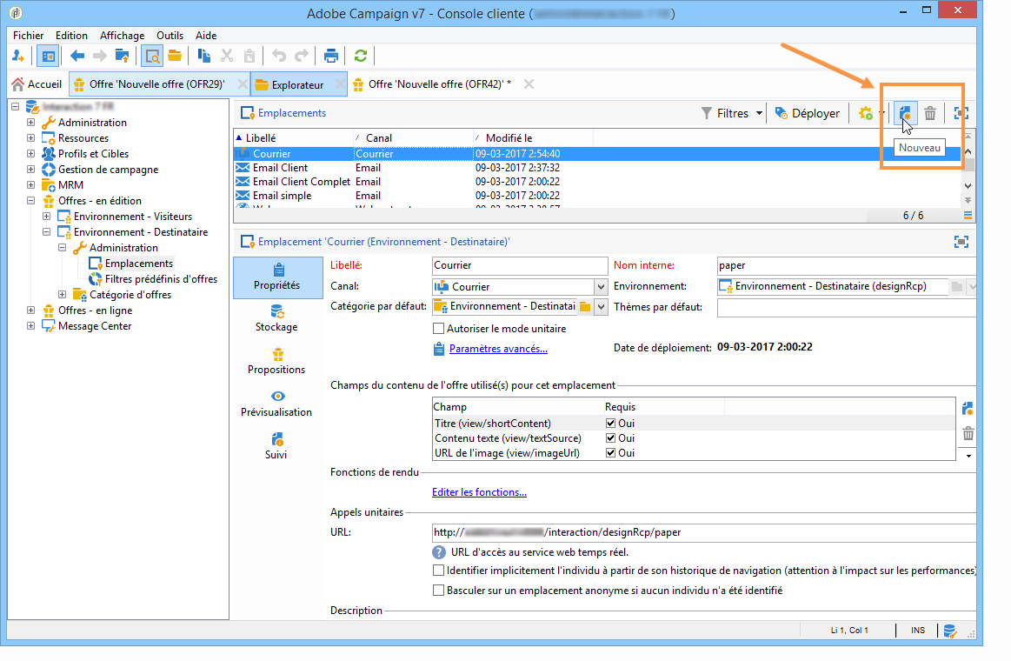Click the copy icon in toolbar
The height and width of the screenshot is (661, 1011).
(203, 57)
